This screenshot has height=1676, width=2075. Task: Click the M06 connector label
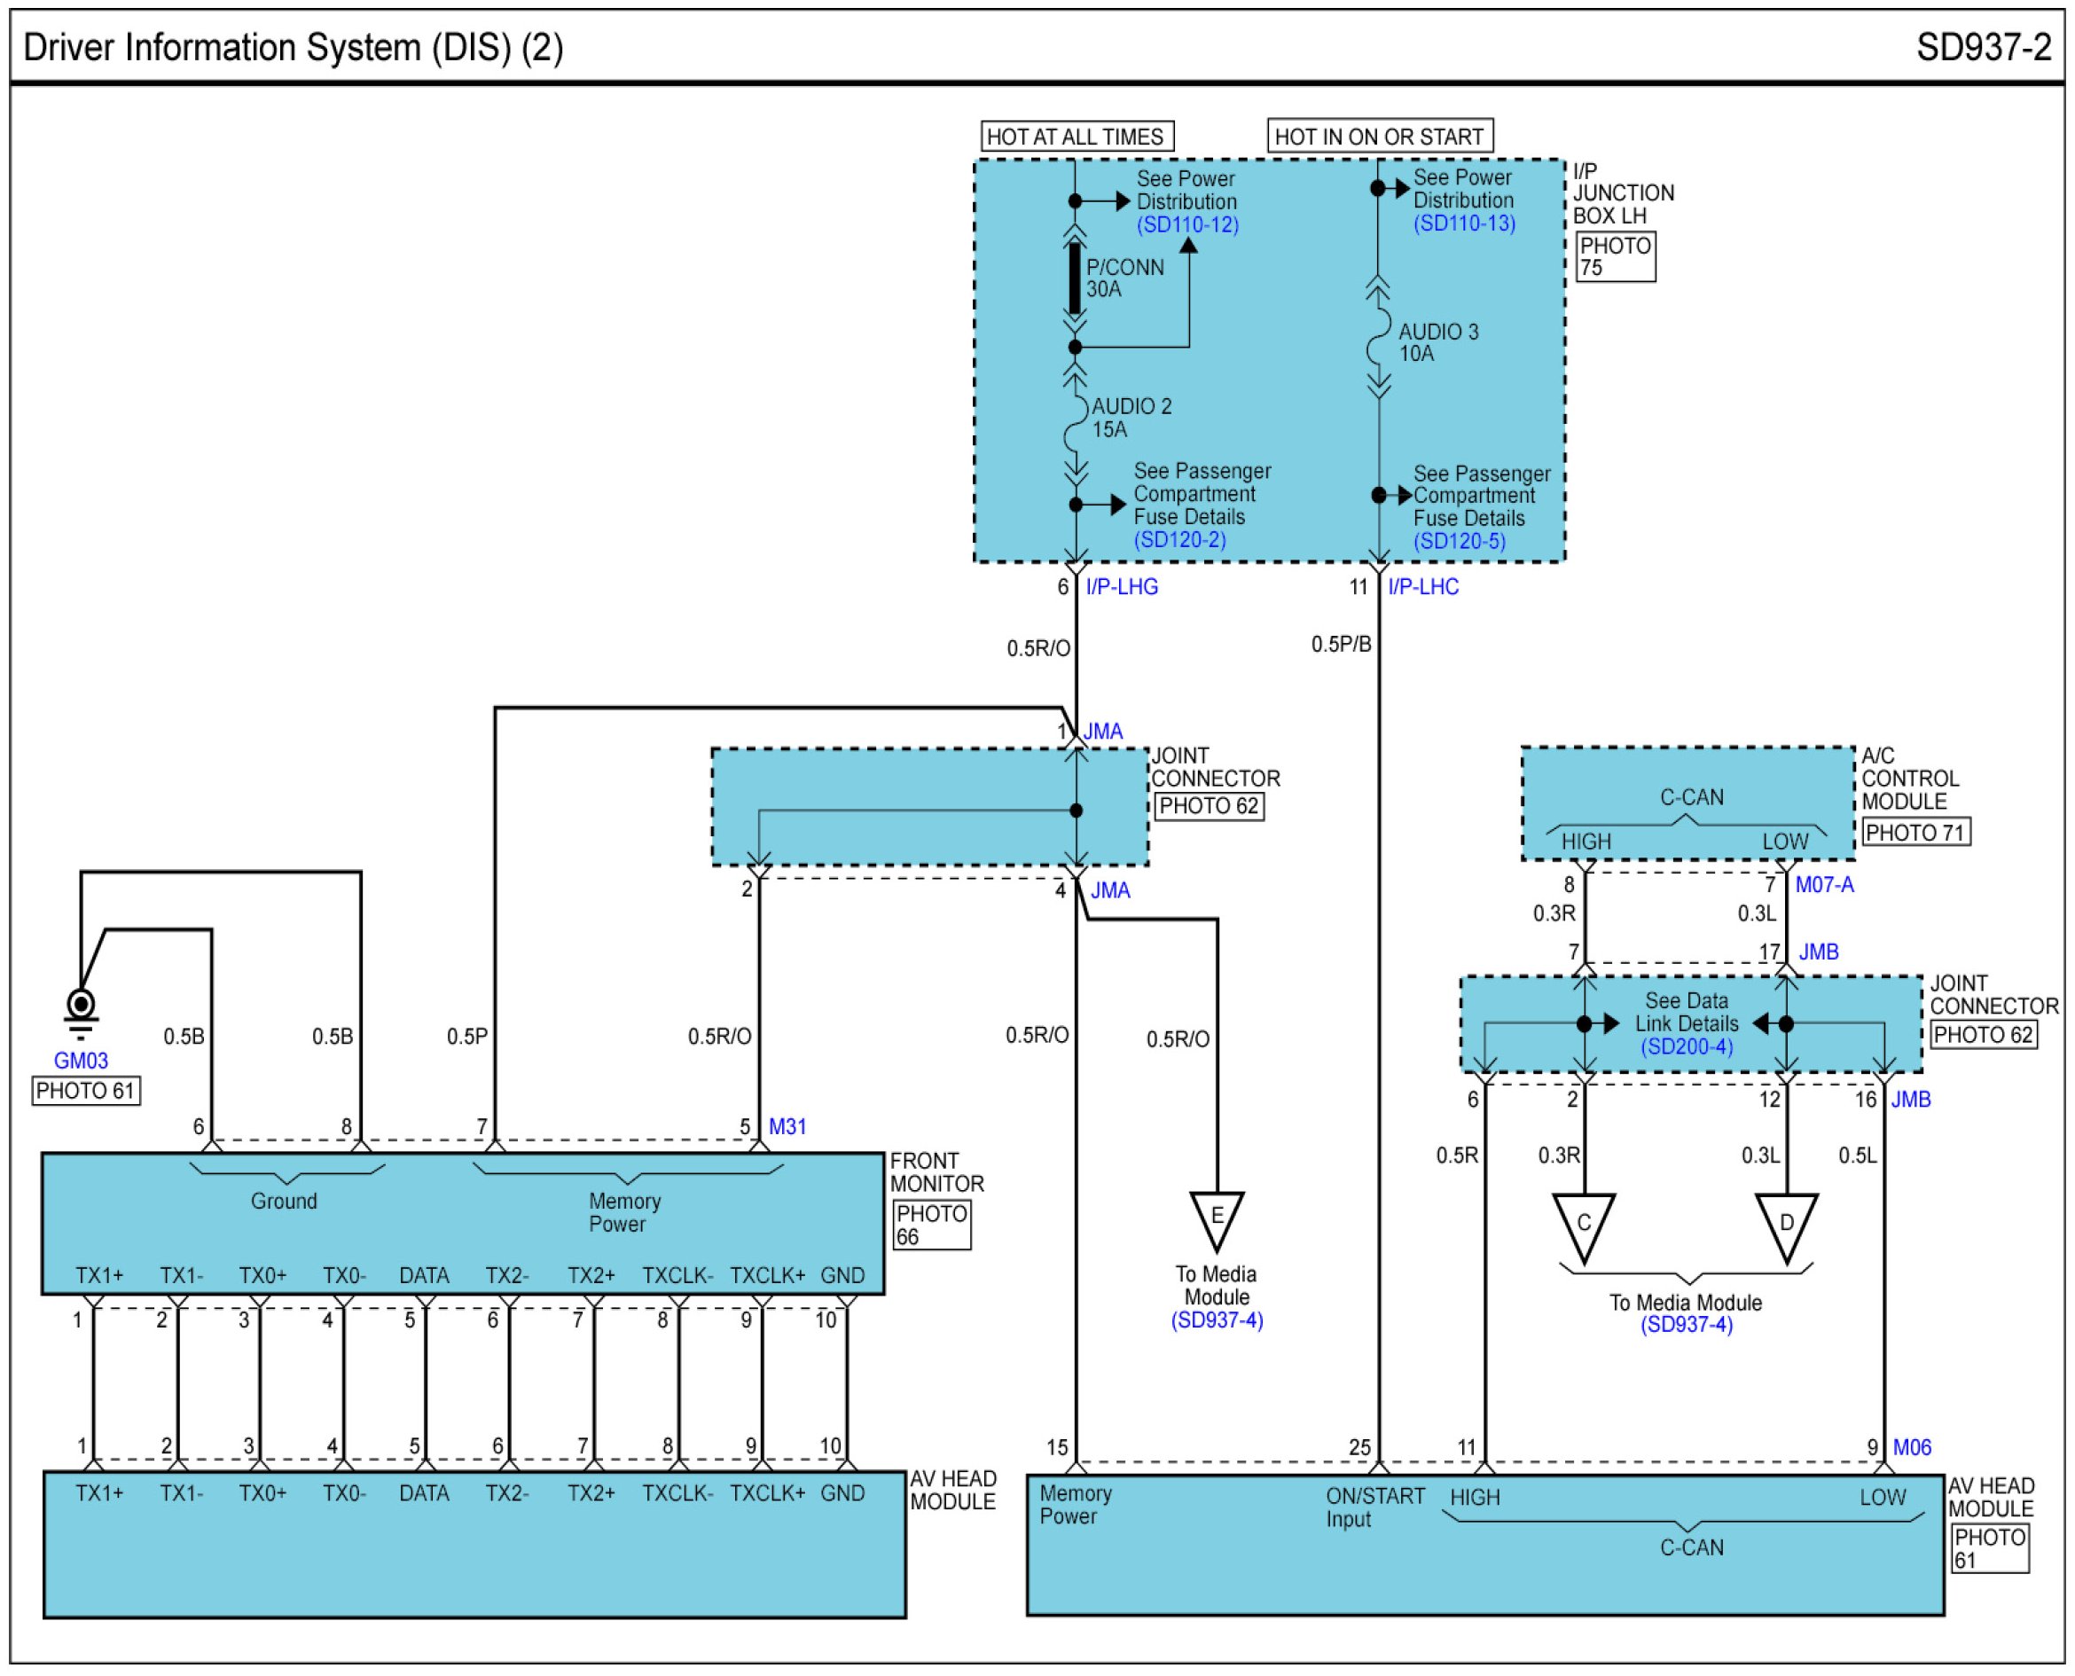[x=1912, y=1447]
